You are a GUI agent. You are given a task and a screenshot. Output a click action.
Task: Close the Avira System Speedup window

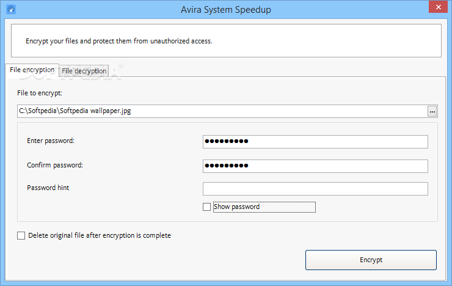click(x=438, y=7)
